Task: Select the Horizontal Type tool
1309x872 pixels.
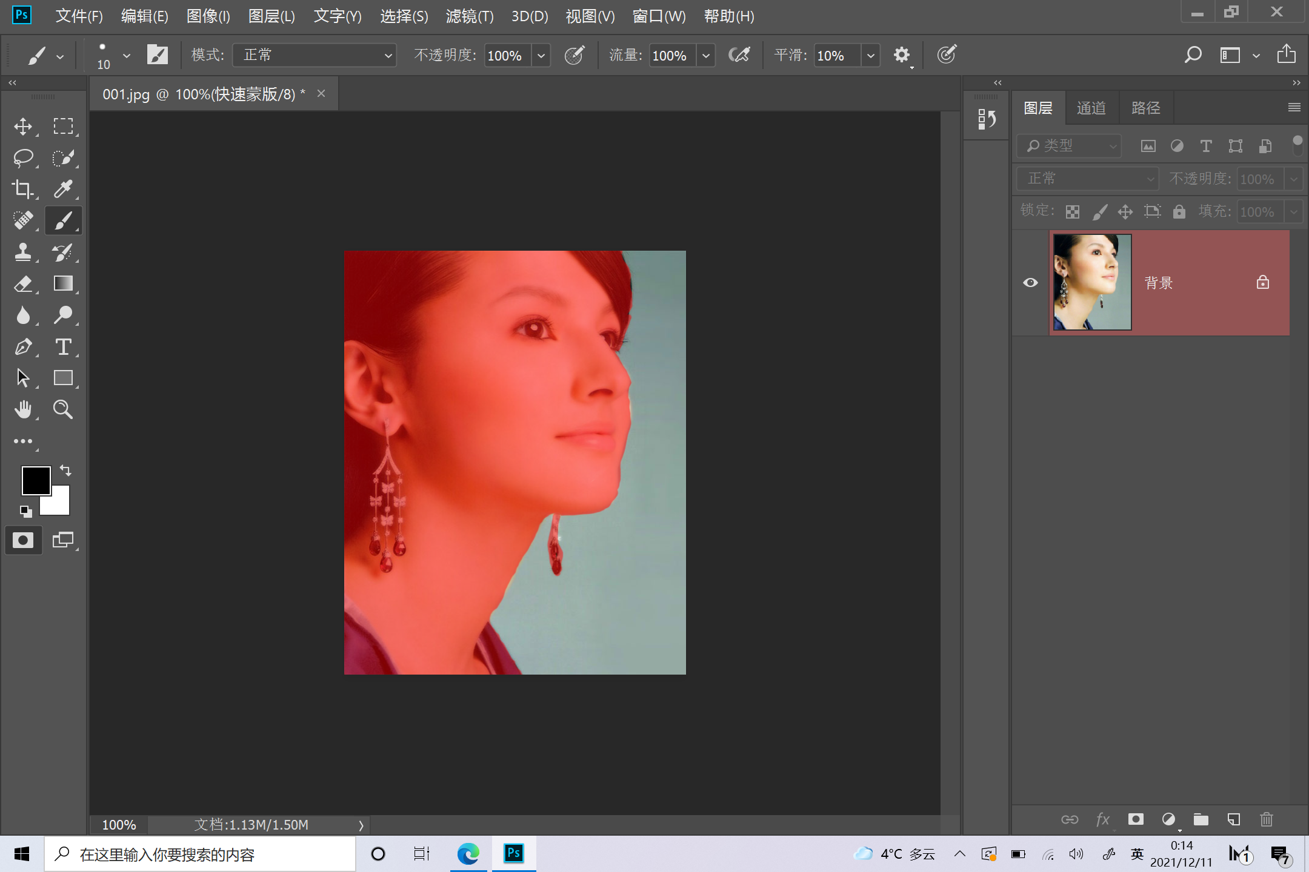Action: point(63,346)
